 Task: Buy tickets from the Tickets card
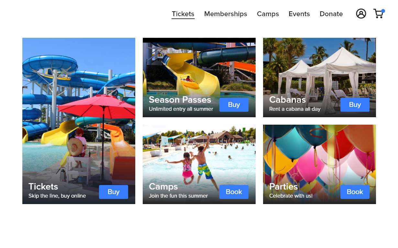tap(114, 192)
